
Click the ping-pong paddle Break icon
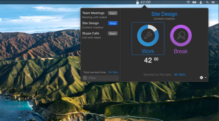181,36
